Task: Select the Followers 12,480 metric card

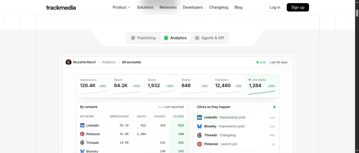Action: click(228, 86)
